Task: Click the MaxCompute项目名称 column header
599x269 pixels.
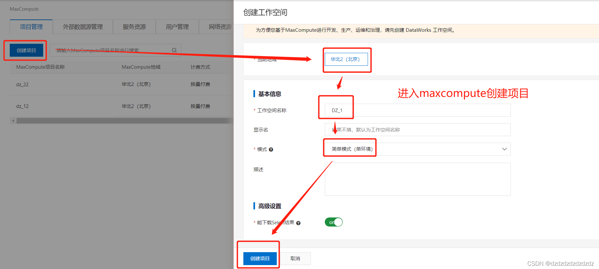Action: click(41, 67)
